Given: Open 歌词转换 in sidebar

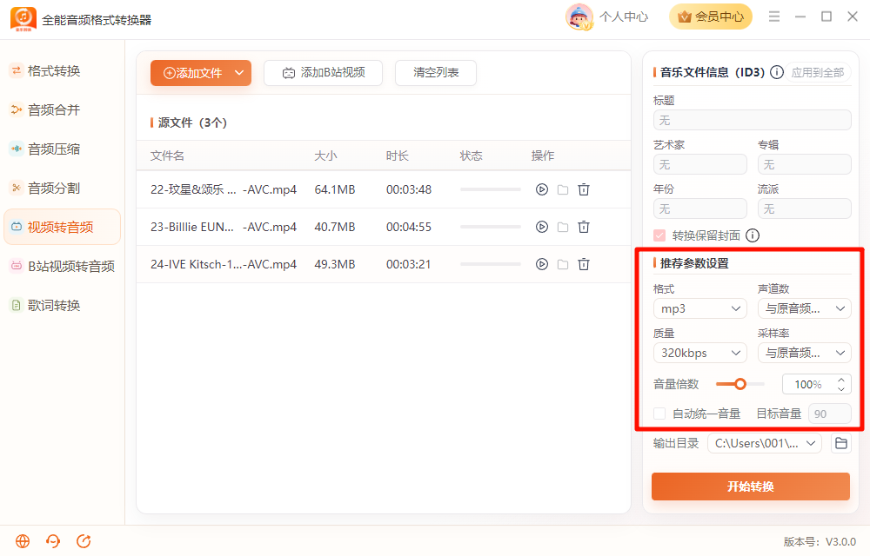Looking at the screenshot, I should click(62, 305).
